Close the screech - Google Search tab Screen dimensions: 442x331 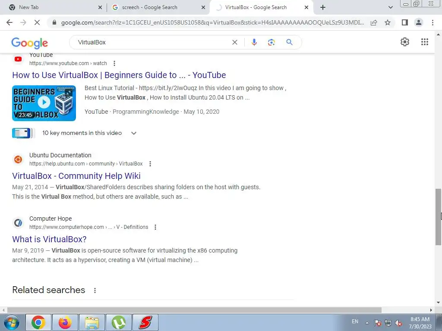tap(203, 8)
